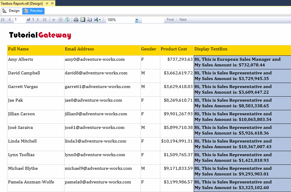
Task: Click david8@adventure-works.com email cell
Action: coord(102,76)
